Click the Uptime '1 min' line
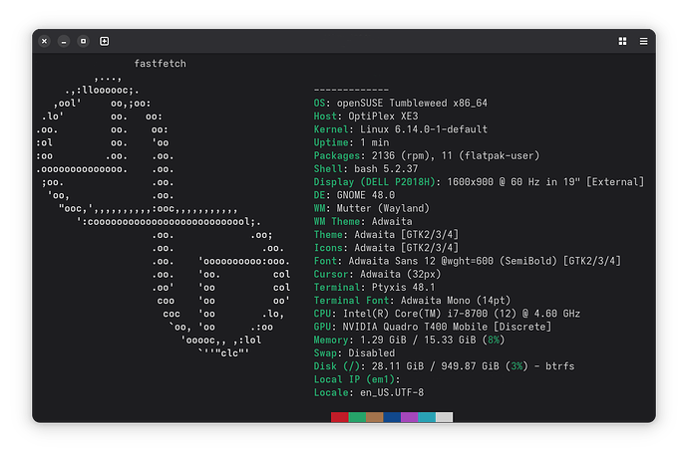The image size is (688, 458). click(351, 142)
